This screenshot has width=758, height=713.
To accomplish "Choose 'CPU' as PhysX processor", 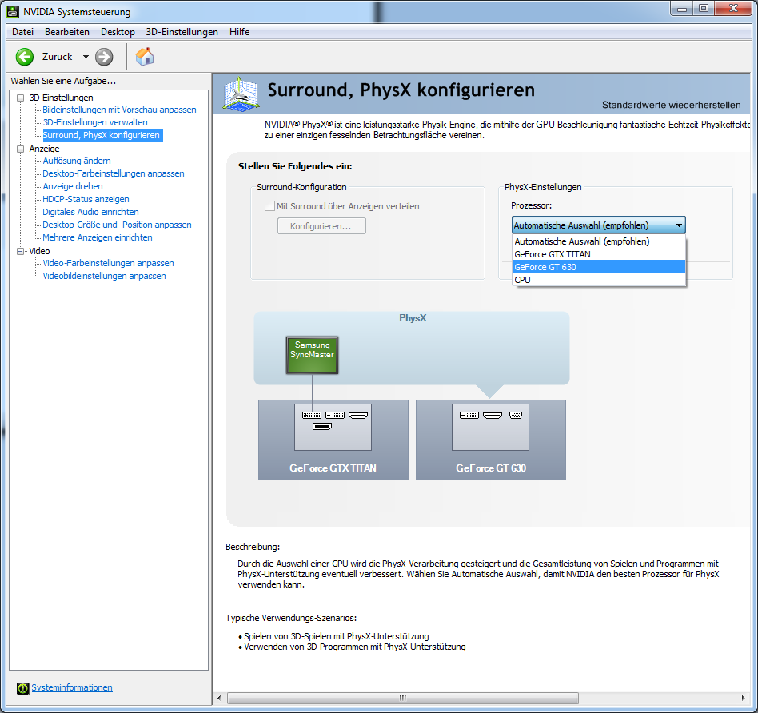I will pos(599,280).
